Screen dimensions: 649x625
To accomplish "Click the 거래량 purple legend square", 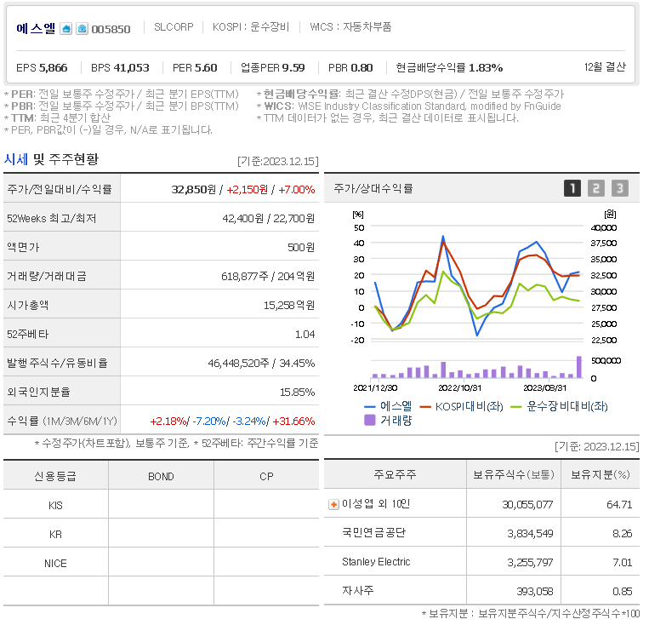I will coord(370,421).
